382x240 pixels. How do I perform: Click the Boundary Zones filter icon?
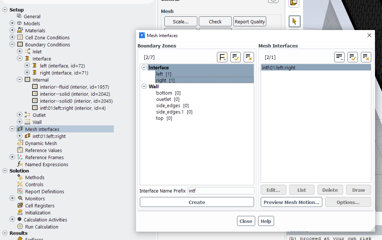point(222,57)
